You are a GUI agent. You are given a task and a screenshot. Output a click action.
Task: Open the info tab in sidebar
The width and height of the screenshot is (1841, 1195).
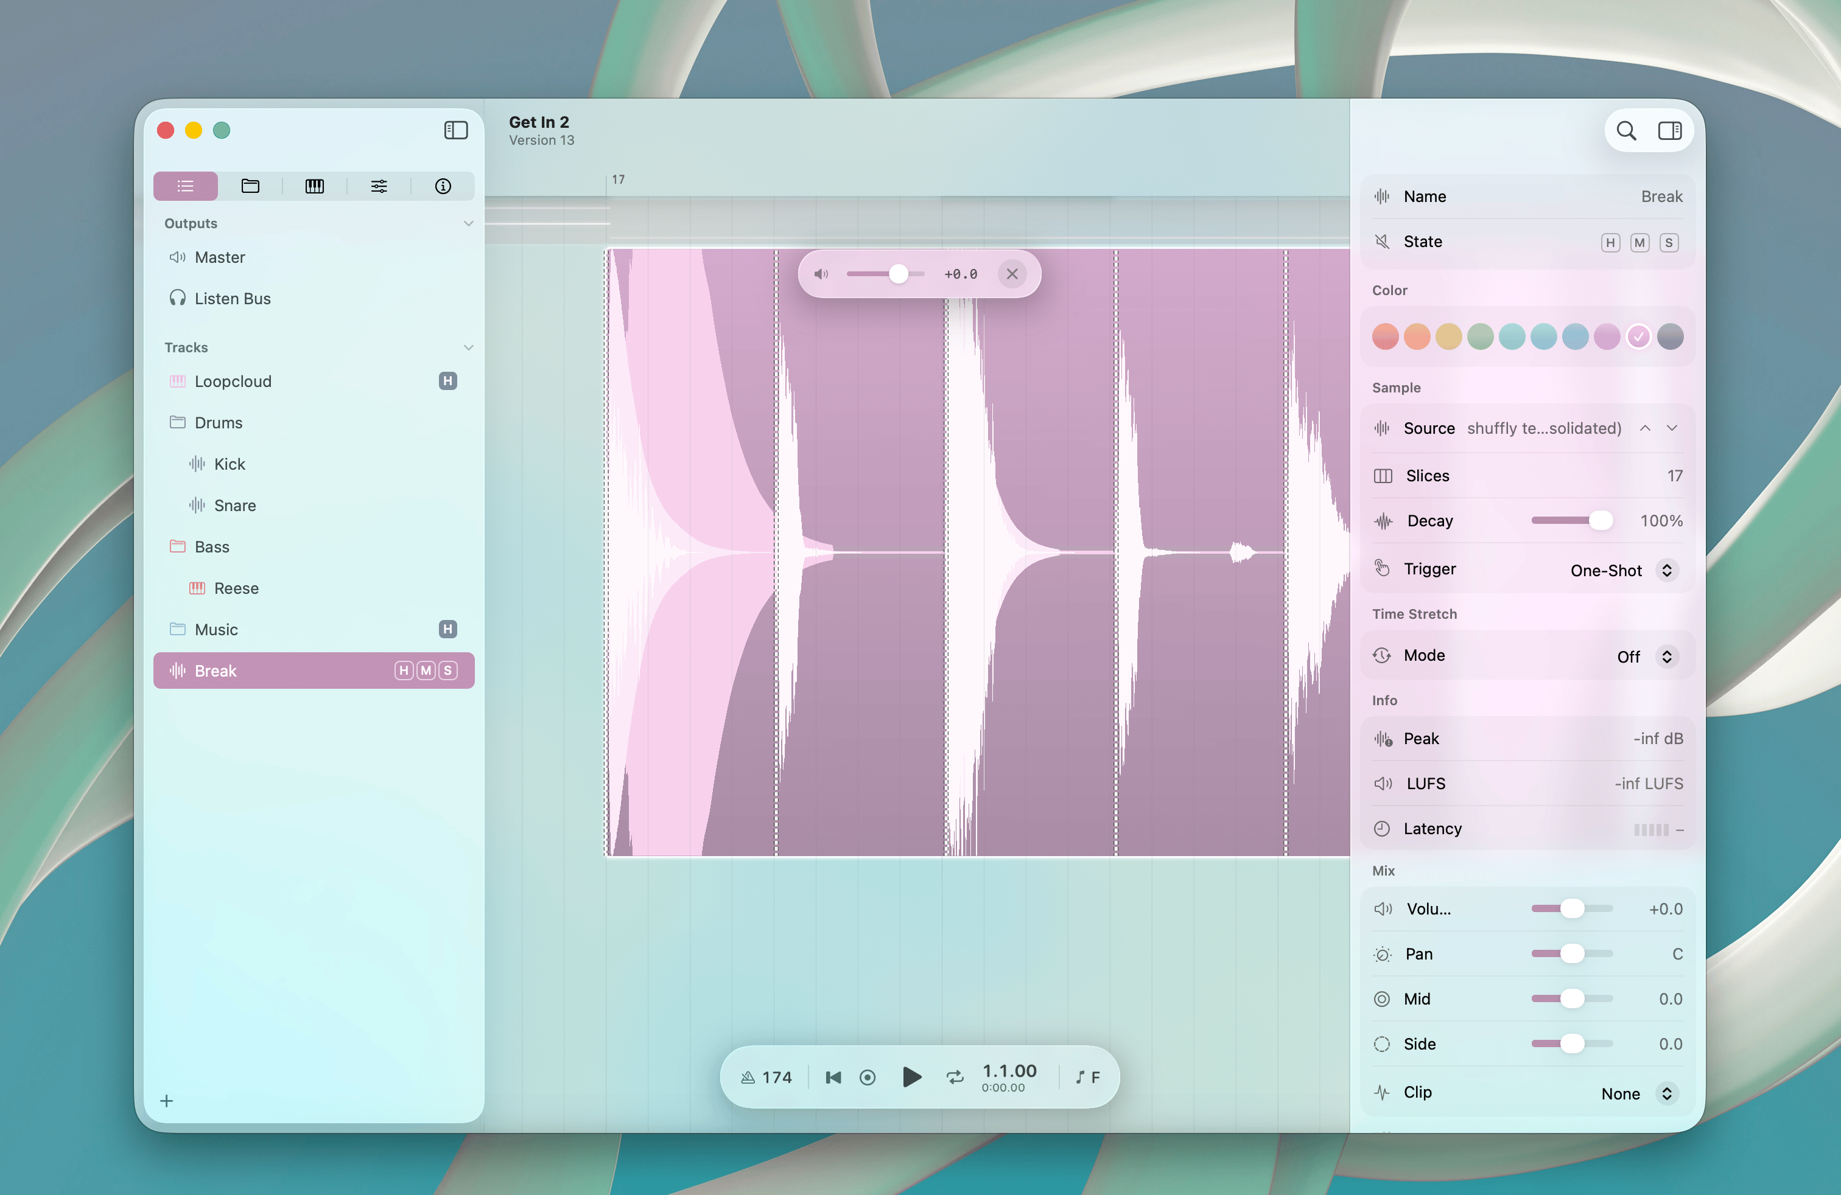tap(443, 186)
